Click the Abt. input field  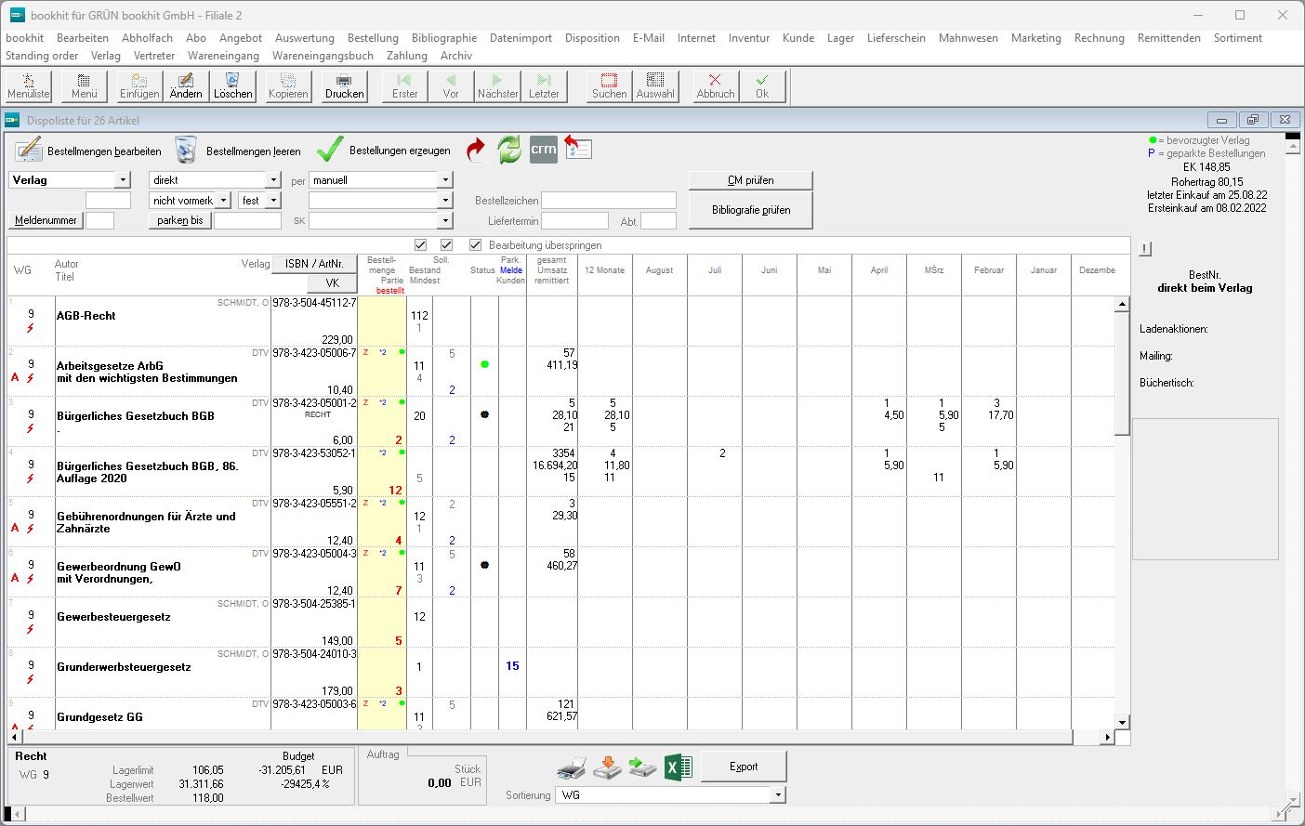658,221
